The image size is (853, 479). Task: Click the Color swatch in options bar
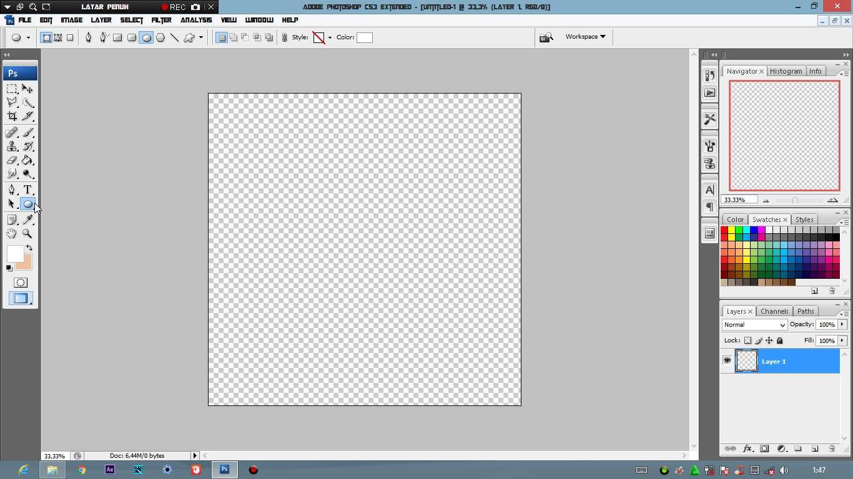pos(365,37)
